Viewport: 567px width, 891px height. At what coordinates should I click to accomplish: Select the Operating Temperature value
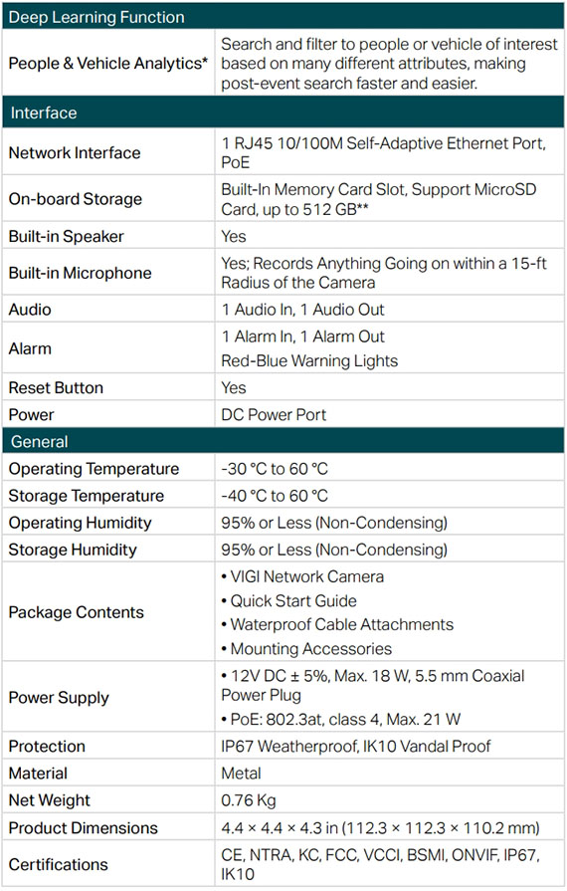pyautogui.click(x=275, y=469)
